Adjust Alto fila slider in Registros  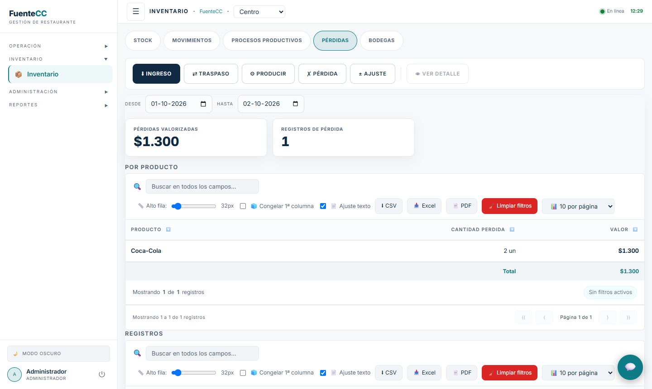coord(194,373)
